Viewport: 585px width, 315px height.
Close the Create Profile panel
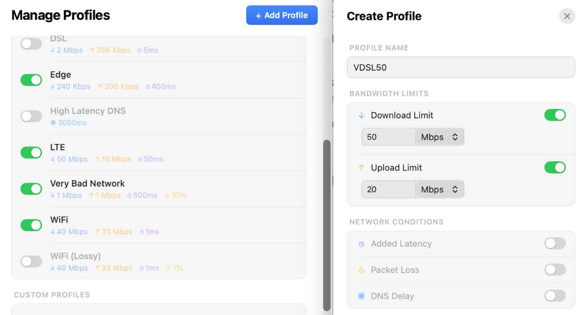[567, 16]
